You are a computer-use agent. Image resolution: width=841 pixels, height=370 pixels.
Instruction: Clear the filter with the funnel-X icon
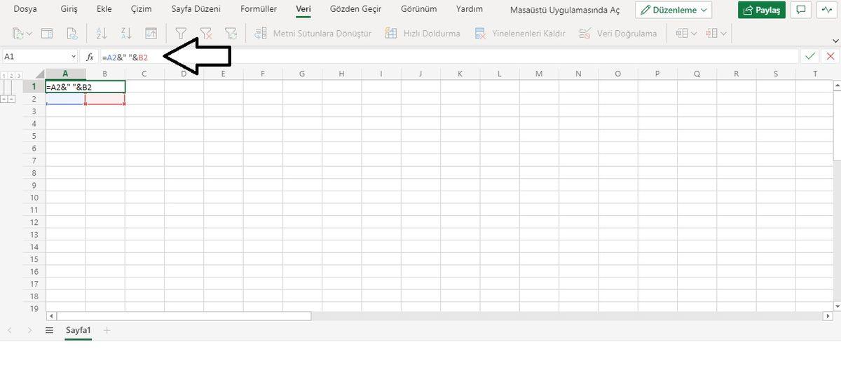point(206,33)
